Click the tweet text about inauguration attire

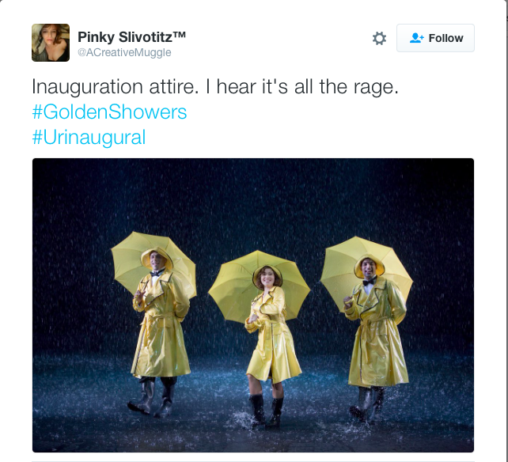[215, 87]
